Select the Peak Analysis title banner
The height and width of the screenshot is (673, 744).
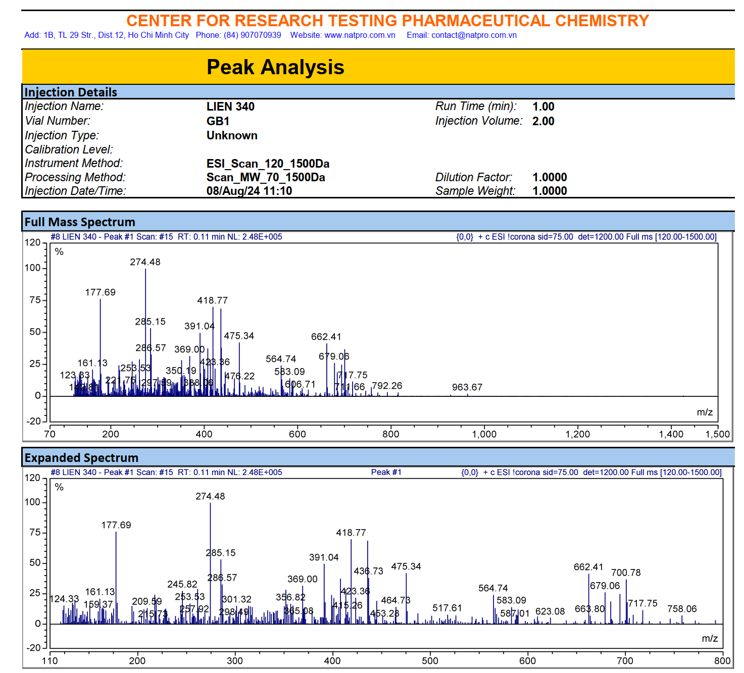point(275,67)
